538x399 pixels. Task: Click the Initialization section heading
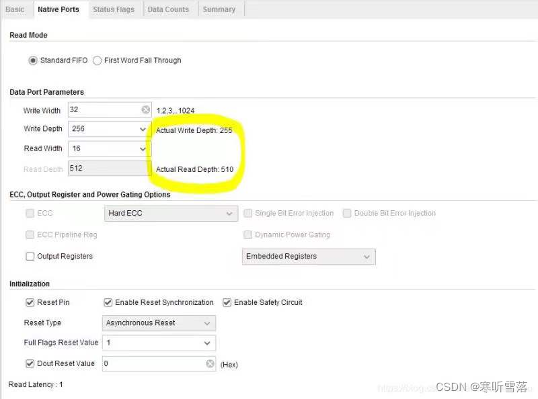point(30,284)
